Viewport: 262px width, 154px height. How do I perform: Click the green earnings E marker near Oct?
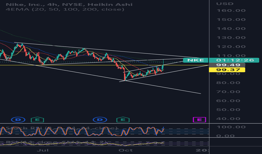(x=123, y=120)
